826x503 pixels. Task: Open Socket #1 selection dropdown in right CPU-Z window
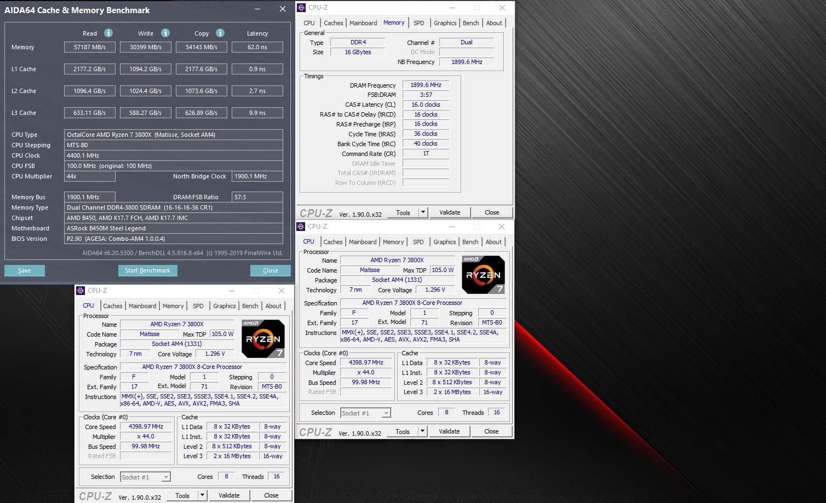tap(365, 413)
